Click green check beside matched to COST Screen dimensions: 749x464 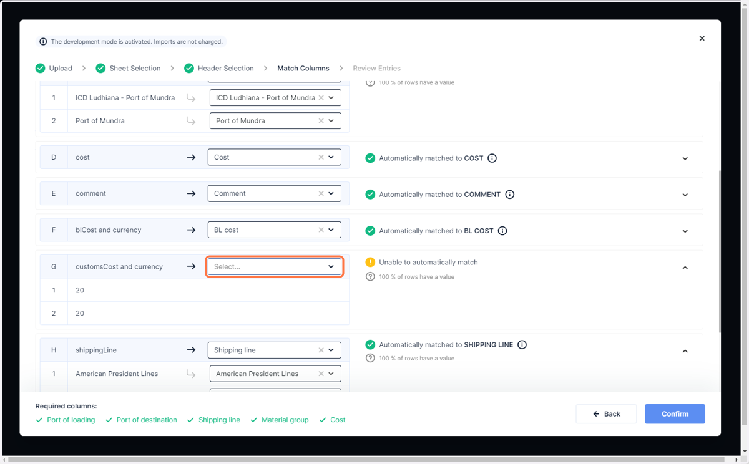(370, 158)
